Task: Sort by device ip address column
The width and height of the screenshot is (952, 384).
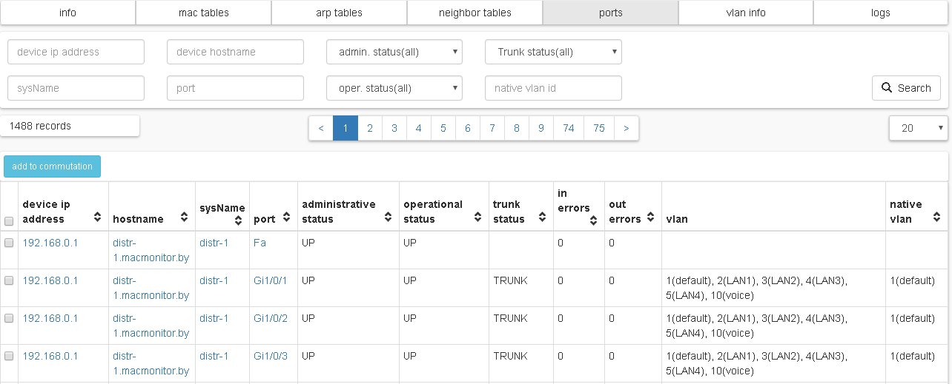Action: (x=97, y=218)
